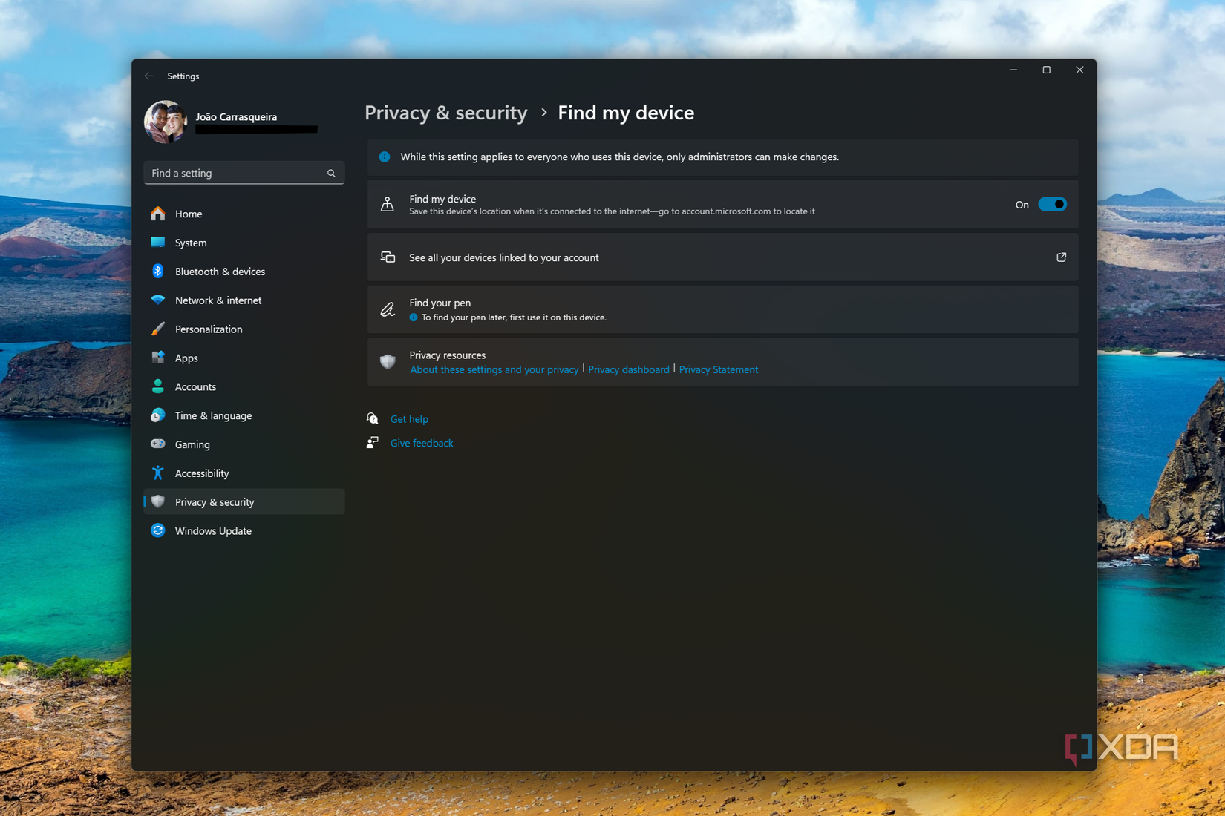
Task: Click the back arrow in the Settings title bar
Action: click(149, 76)
